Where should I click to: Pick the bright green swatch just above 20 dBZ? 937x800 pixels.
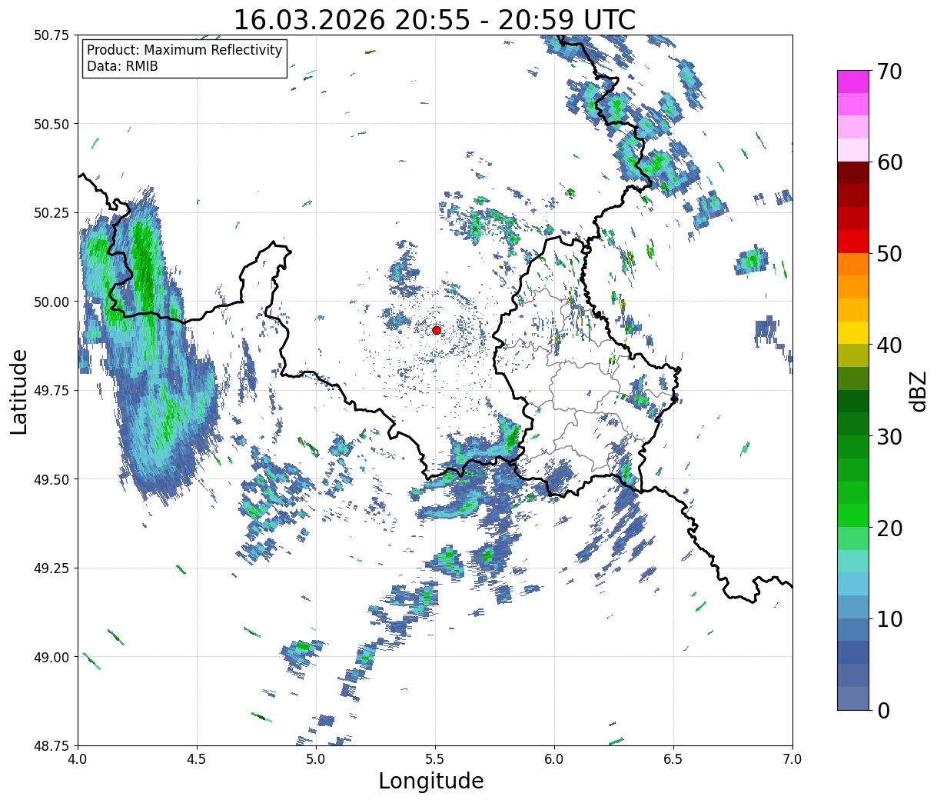[853, 515]
